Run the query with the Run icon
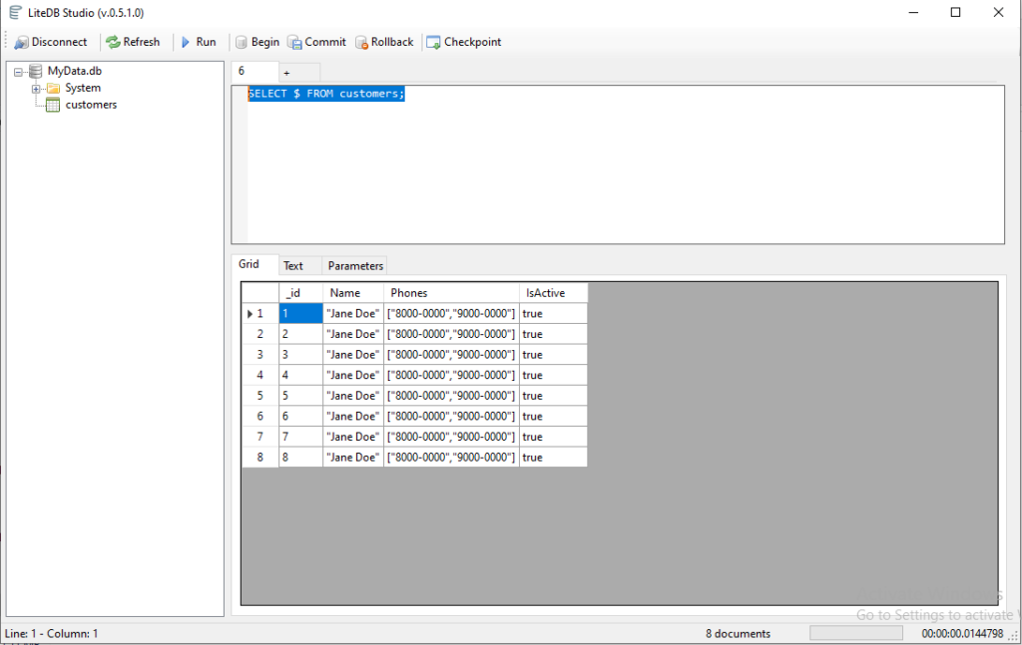Screen dimensions: 1022x645 [186, 42]
